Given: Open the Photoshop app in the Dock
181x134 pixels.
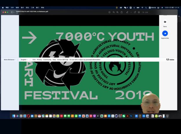Looking at the screenshot, I should click(x=131, y=116).
